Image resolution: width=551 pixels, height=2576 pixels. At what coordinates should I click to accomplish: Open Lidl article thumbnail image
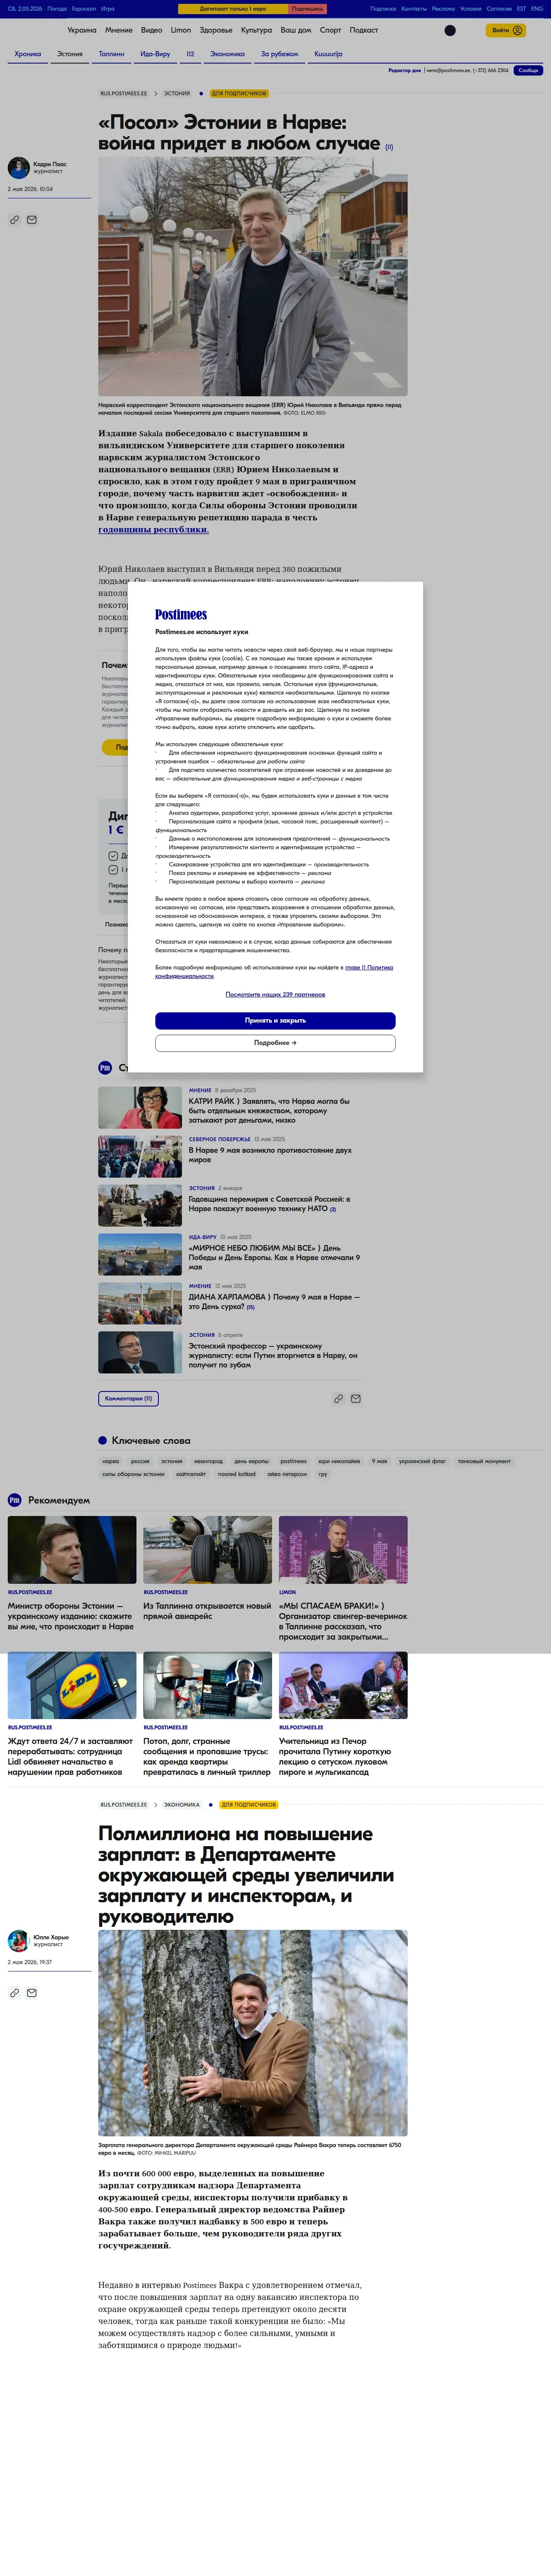point(72,1685)
